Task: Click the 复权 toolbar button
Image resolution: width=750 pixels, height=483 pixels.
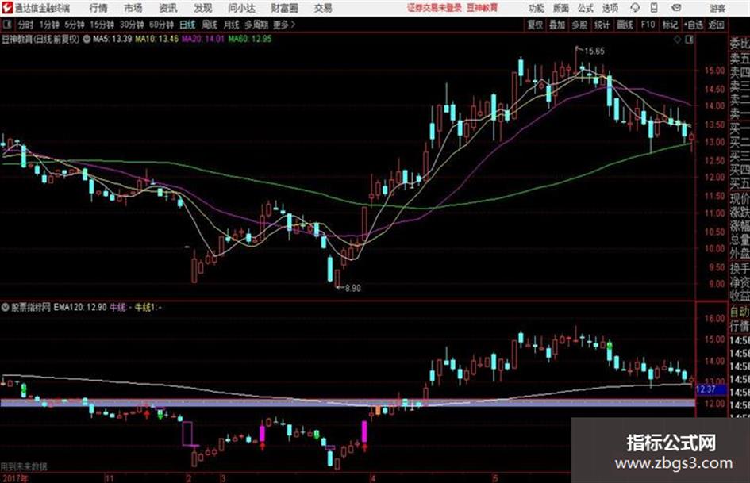Action: pos(535,25)
